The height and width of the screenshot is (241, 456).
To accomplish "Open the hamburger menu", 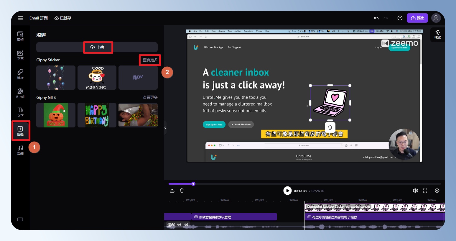I will [x=20, y=18].
